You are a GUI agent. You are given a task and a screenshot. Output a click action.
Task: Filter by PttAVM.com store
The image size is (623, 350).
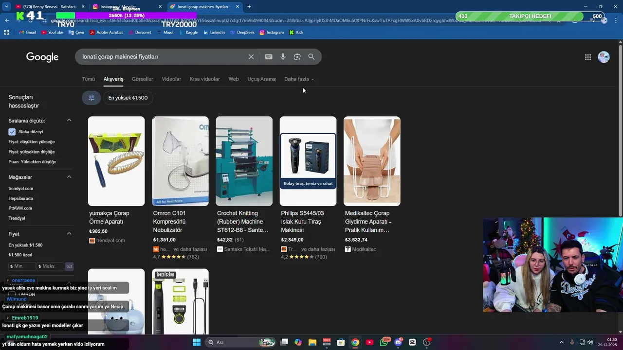tap(20, 208)
